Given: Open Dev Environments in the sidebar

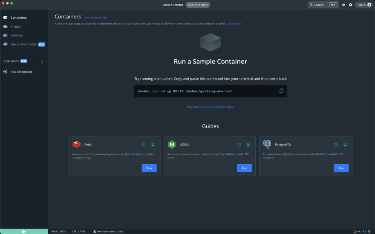Looking at the screenshot, I should (x=24, y=44).
